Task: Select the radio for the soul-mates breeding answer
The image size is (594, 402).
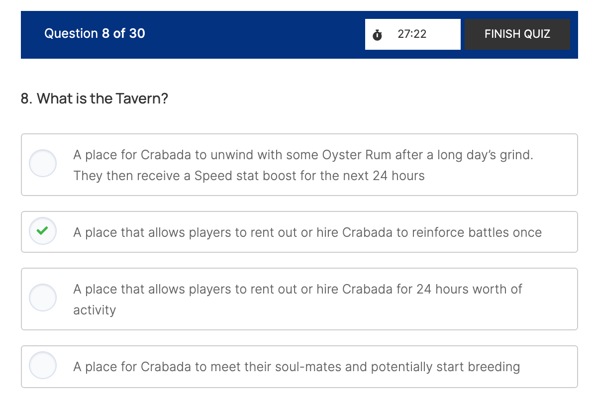Action: click(x=43, y=366)
